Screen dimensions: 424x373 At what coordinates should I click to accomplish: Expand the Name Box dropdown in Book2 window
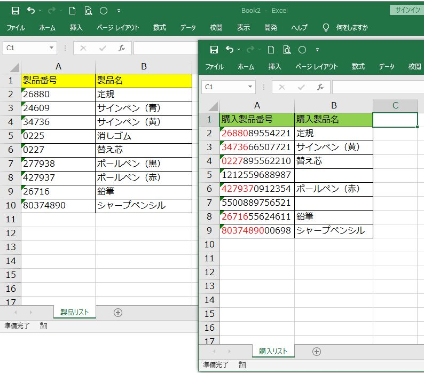click(x=51, y=48)
